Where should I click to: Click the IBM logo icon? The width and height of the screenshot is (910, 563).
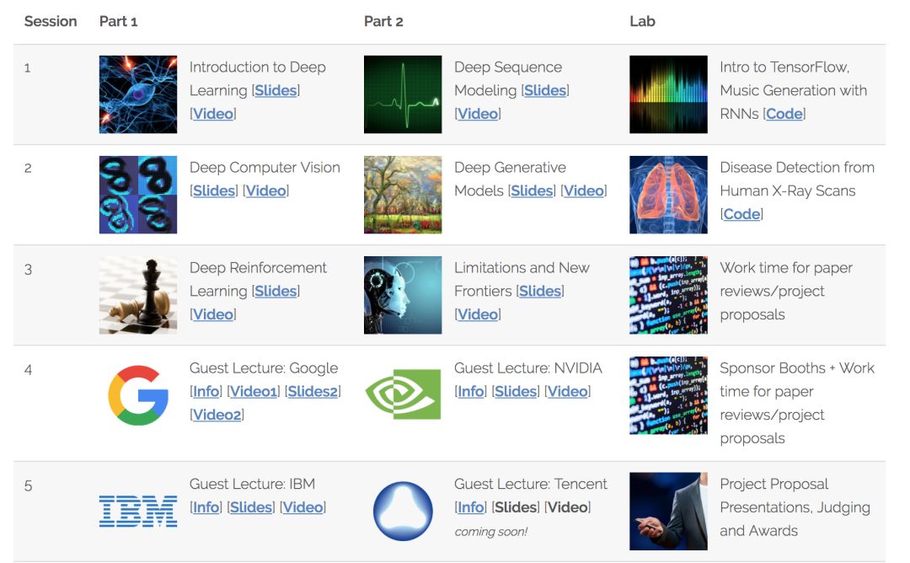click(138, 511)
